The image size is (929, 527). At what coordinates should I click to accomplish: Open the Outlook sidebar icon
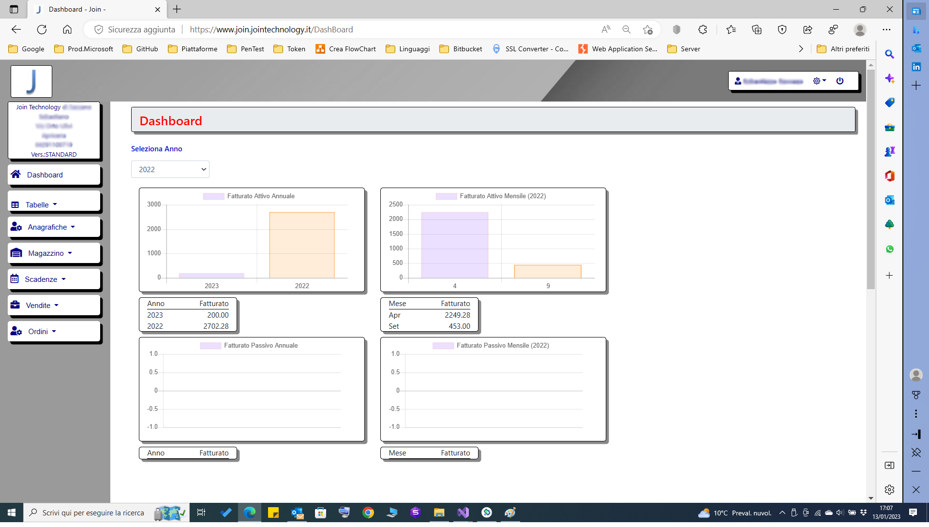(x=889, y=200)
